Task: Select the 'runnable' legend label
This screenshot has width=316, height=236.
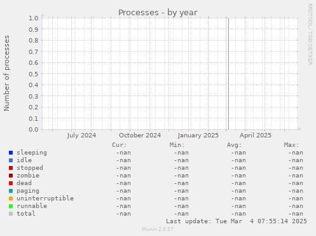Action: point(32,206)
